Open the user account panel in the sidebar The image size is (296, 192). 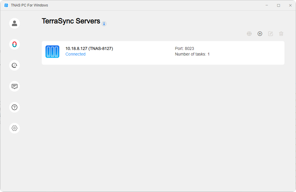pos(14,23)
